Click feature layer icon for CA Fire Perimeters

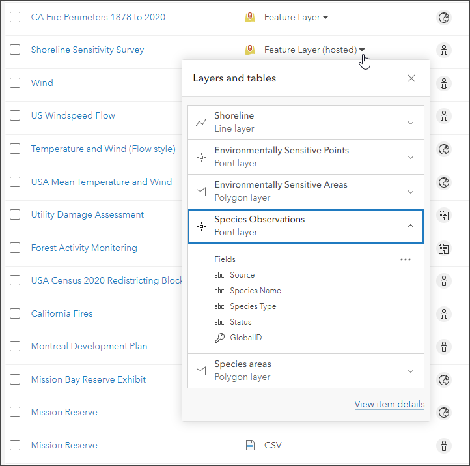[250, 17]
